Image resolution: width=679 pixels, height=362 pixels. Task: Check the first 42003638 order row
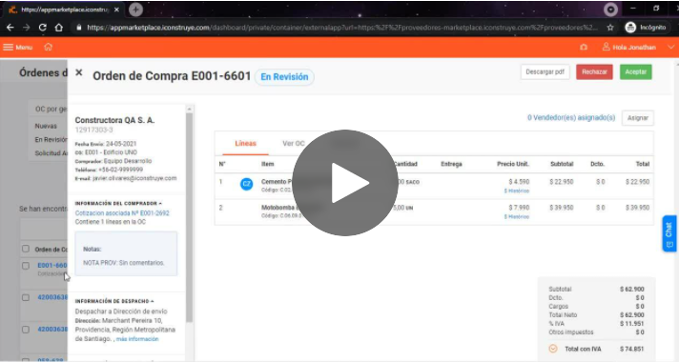pyautogui.click(x=26, y=297)
